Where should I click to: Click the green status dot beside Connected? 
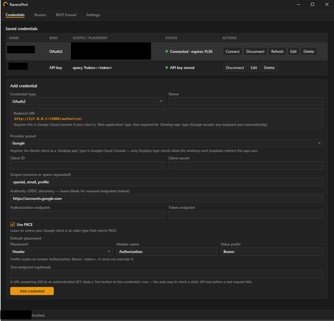click(167, 51)
